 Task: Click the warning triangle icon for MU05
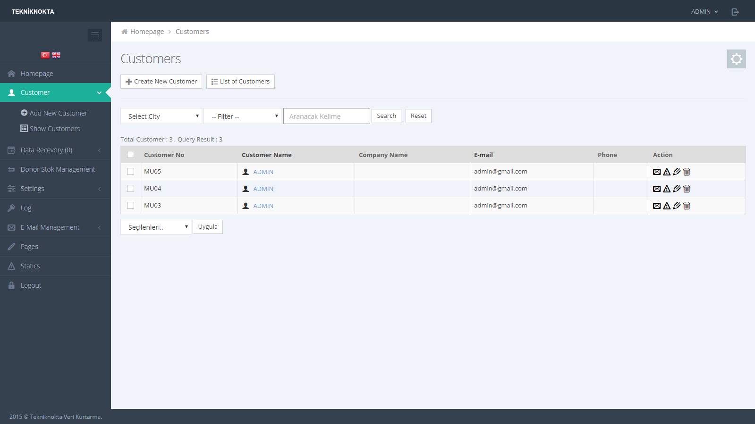tap(667, 172)
